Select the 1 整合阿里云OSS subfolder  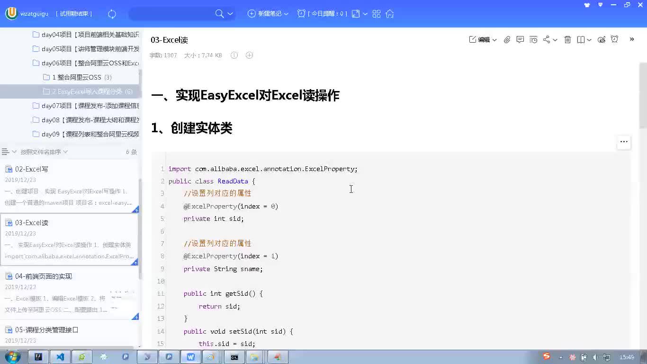click(77, 77)
